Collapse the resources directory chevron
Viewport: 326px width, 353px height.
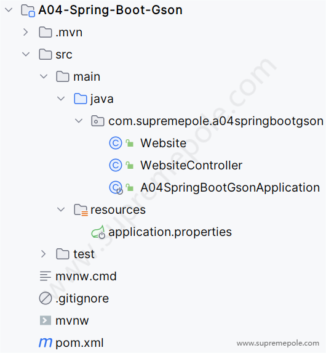tap(61, 209)
